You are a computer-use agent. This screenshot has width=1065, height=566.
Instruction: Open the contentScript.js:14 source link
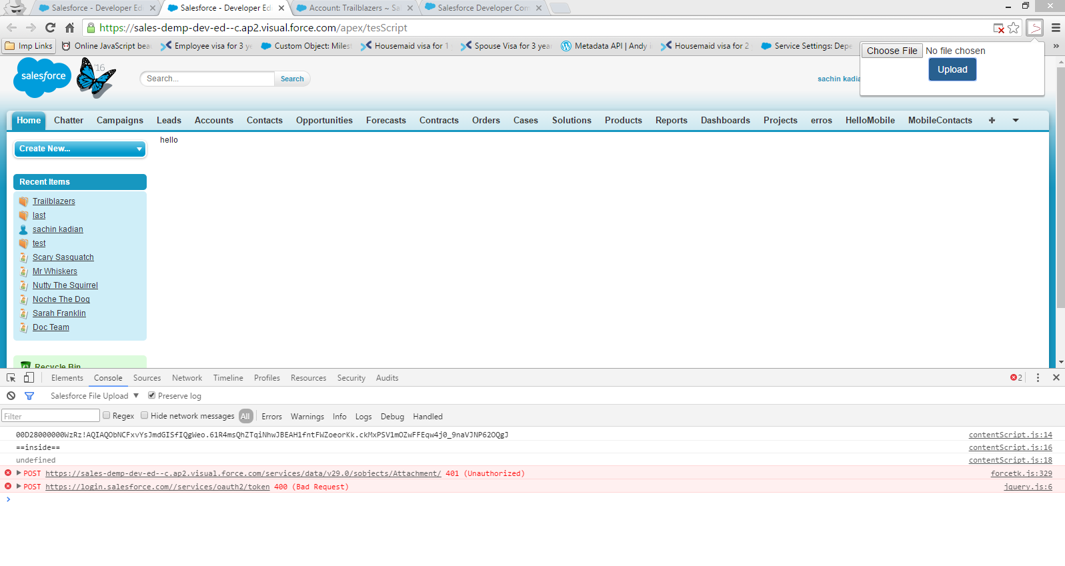[x=1010, y=435]
